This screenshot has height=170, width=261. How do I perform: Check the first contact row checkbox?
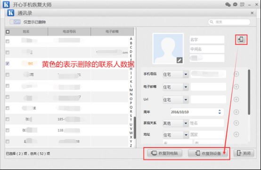coord(8,41)
